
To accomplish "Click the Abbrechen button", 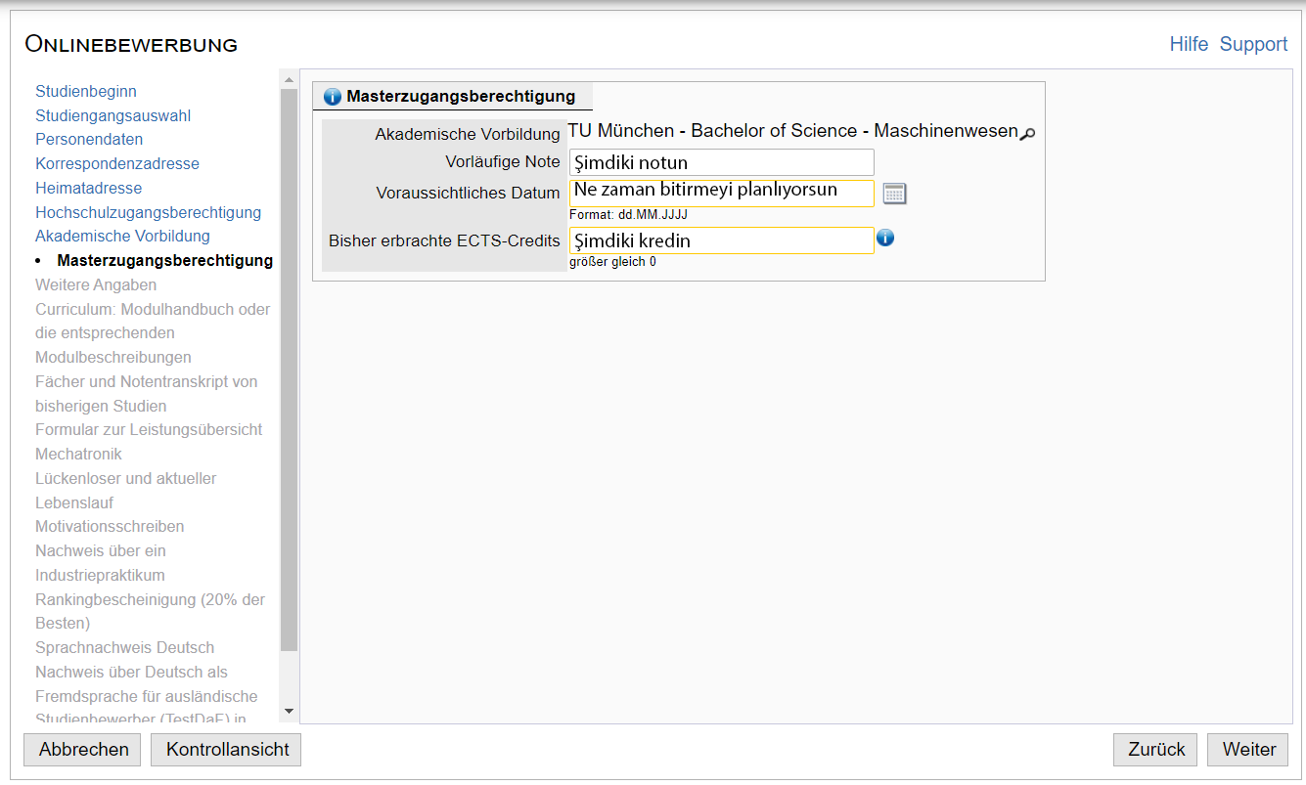I will pos(83,750).
